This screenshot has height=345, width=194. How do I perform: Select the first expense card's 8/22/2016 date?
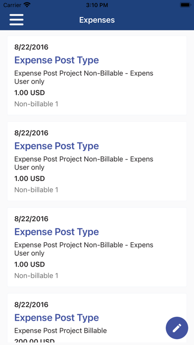click(x=31, y=47)
